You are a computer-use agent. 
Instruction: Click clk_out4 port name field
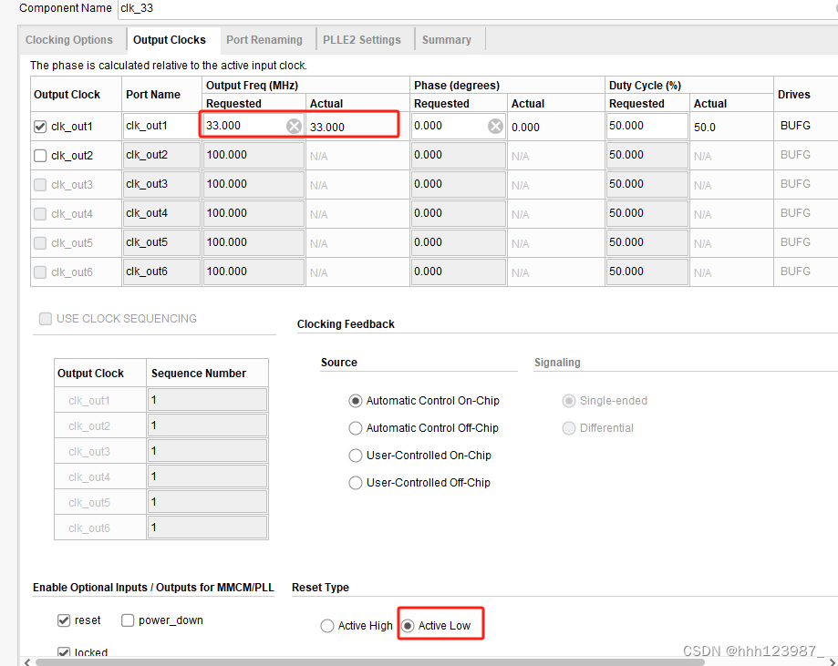point(161,213)
